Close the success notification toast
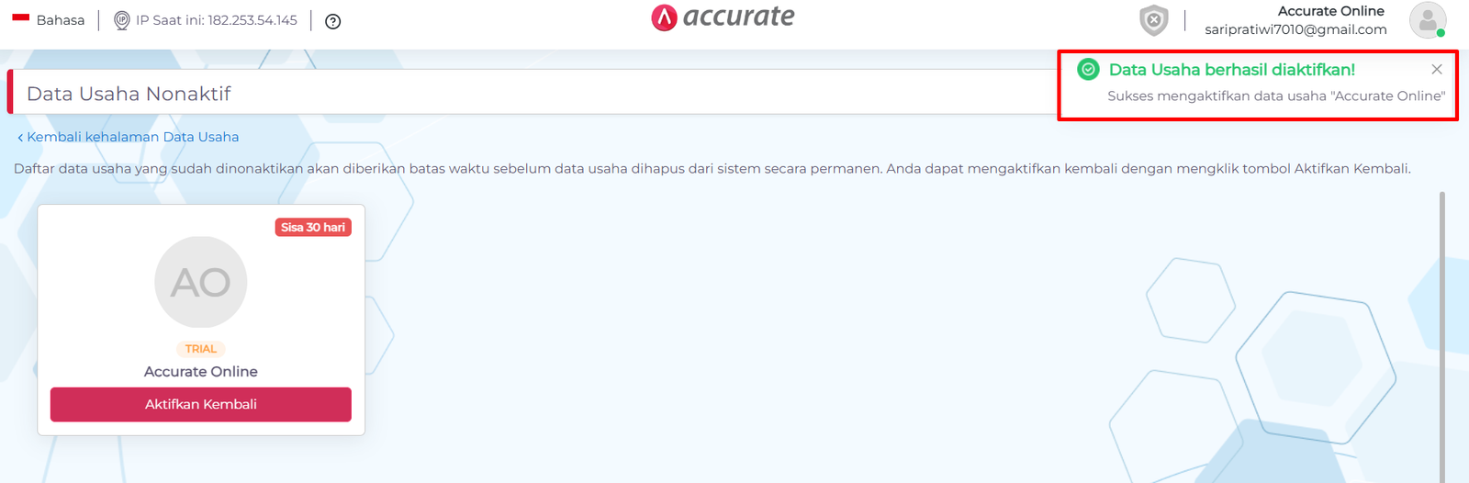Image resolution: width=1469 pixels, height=483 pixels. tap(1437, 70)
